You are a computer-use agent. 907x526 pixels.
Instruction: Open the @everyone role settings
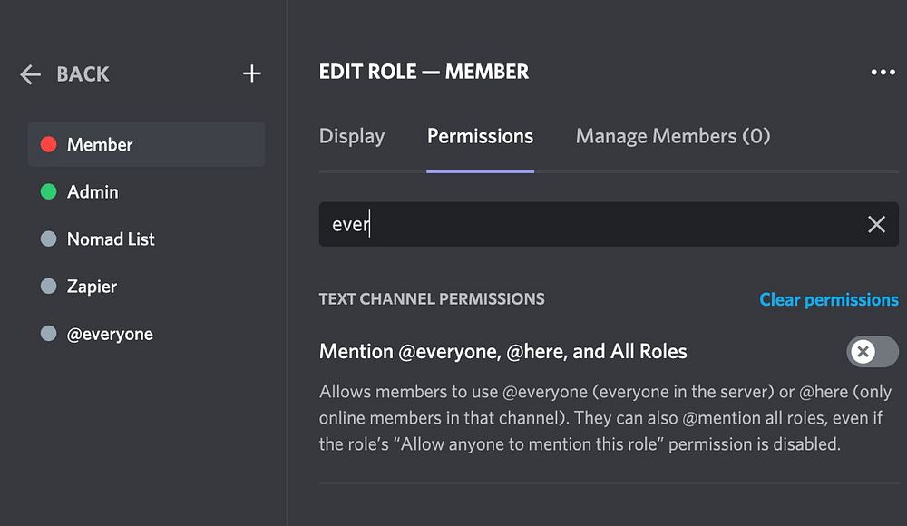(110, 334)
